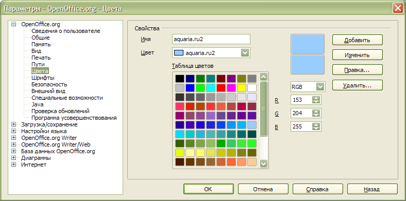Open the Вид settings page
Viewport: 406px width, 201px height.
[36, 51]
